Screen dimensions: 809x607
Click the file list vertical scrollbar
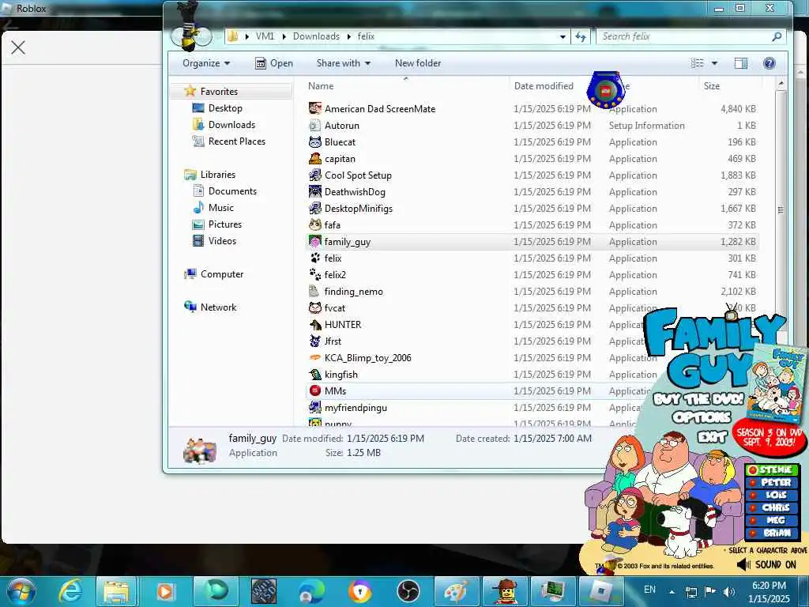coord(781,209)
